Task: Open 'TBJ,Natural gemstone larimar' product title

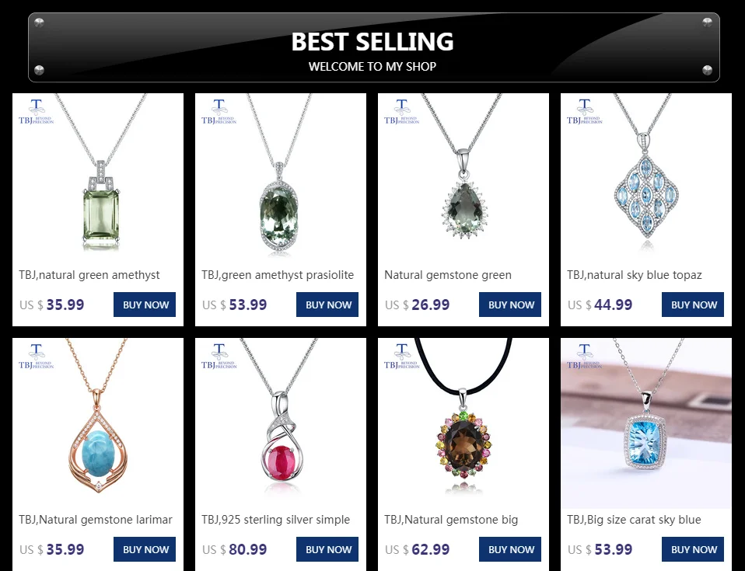Action: tap(96, 520)
